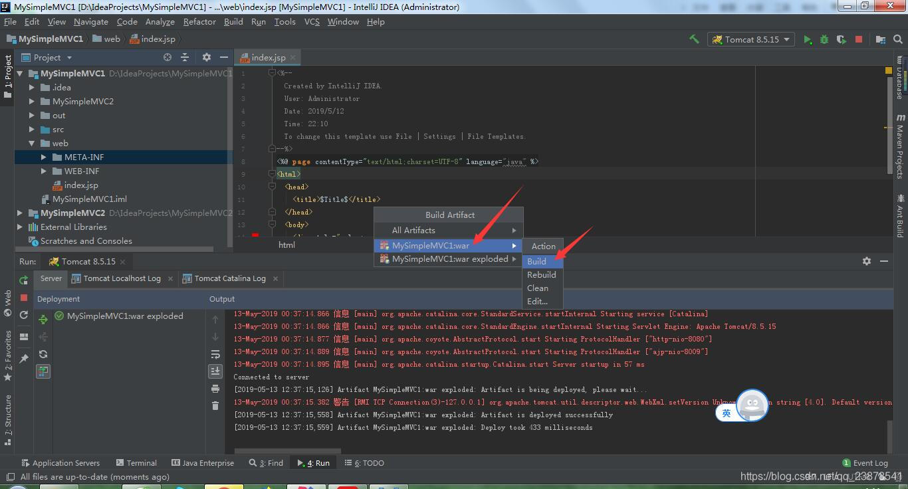
Task: Open the Terminal tool window
Action: (136, 463)
